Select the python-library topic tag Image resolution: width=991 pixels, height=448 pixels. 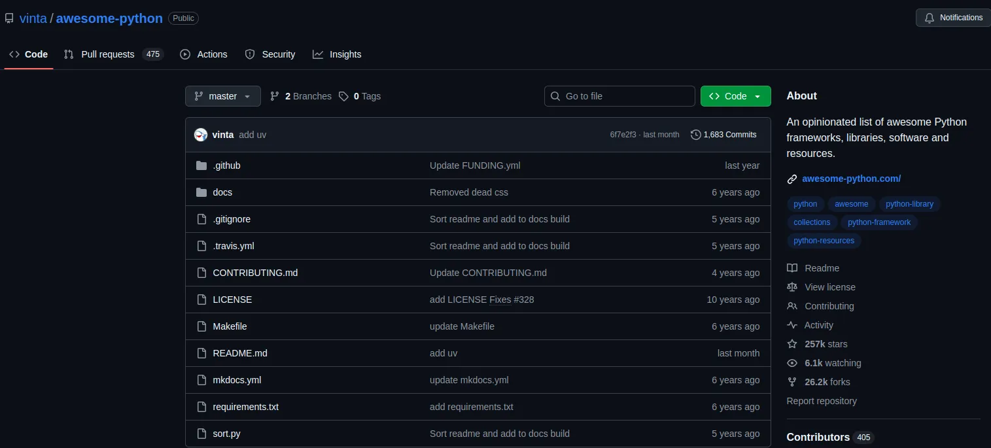click(x=910, y=204)
